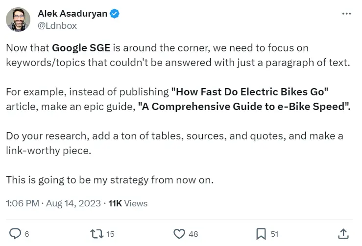This screenshot has height=246, width=362.
Task: Open the three-dot more options menu
Action: pos(346,14)
